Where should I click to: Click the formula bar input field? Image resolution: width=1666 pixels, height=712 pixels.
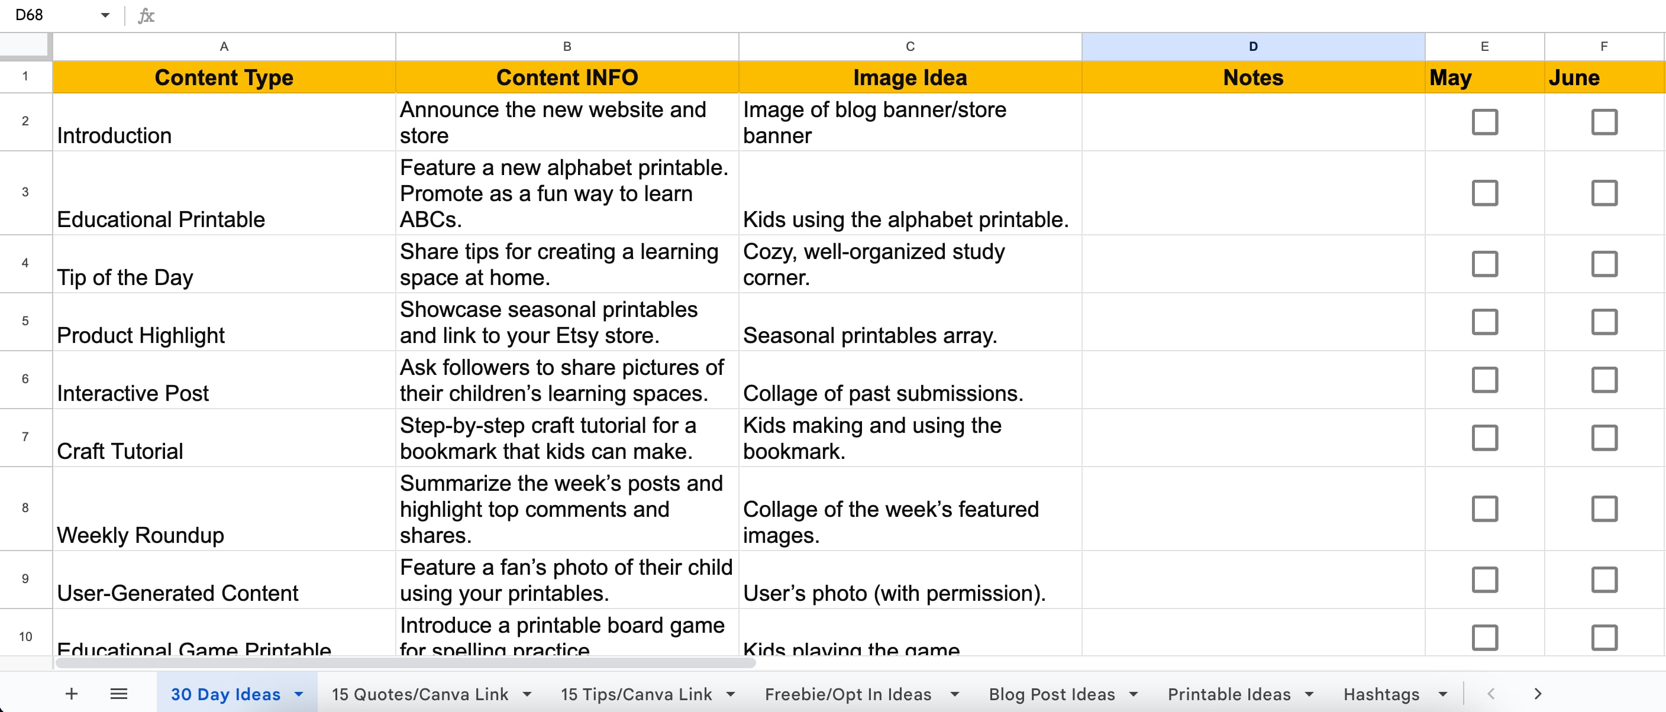click(x=905, y=15)
